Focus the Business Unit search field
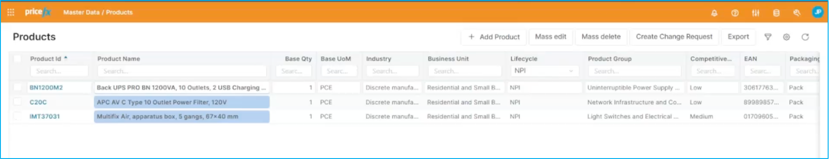Viewport: 829px width, 159px height. tap(464, 71)
